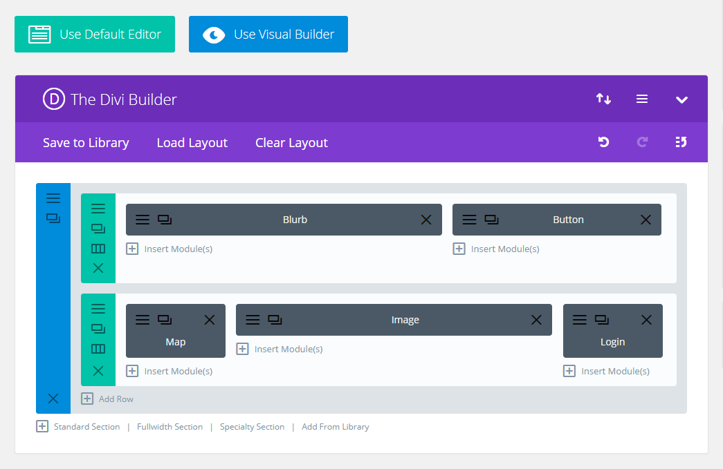Clone the blue section

point(53,218)
